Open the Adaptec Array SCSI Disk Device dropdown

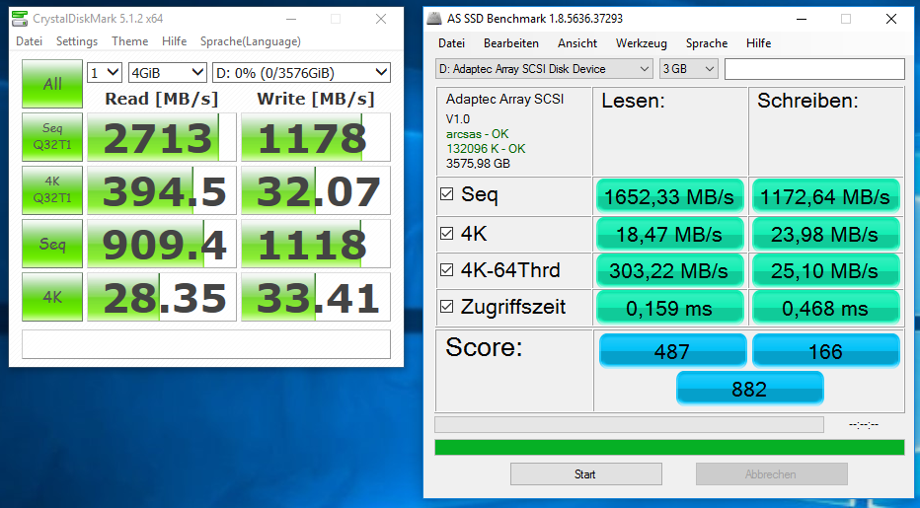tap(544, 69)
